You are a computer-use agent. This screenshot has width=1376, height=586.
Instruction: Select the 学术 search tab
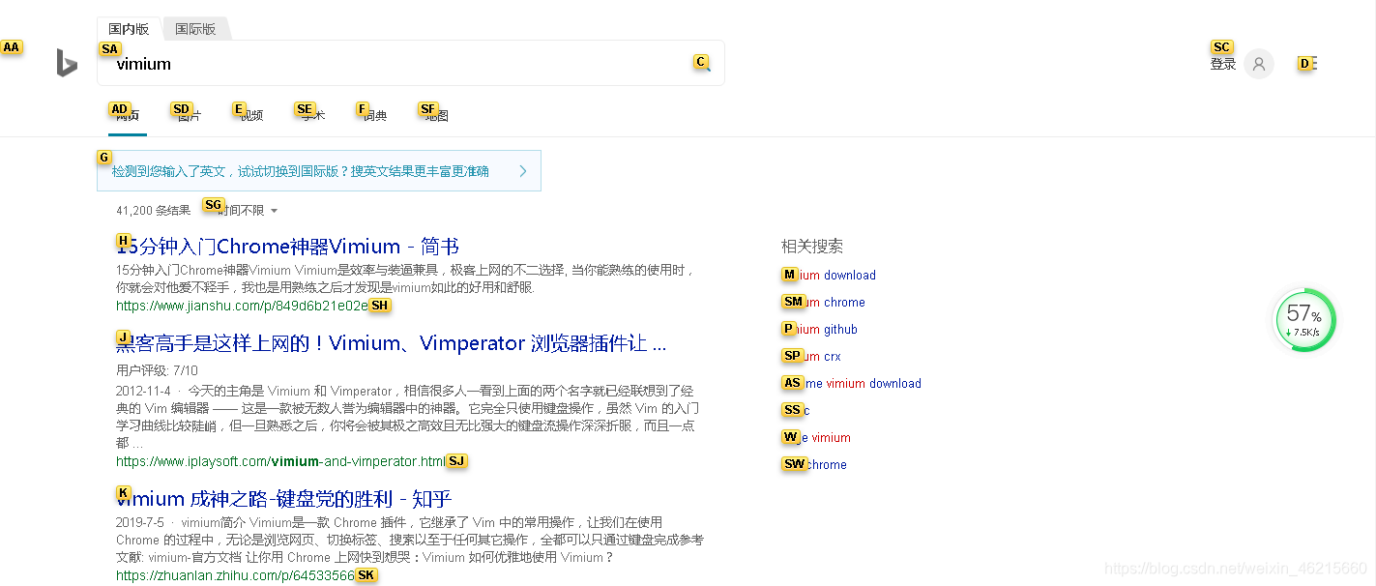point(312,115)
